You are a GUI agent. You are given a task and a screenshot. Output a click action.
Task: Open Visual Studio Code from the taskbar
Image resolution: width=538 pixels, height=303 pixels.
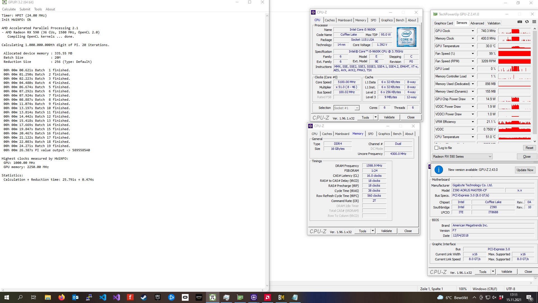(103, 297)
